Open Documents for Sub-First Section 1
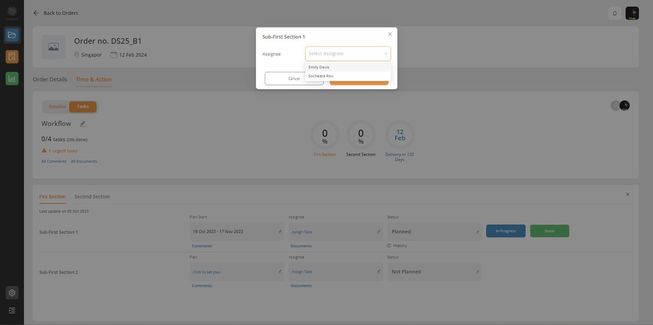Screen dimensions: 653x325 (301, 246)
